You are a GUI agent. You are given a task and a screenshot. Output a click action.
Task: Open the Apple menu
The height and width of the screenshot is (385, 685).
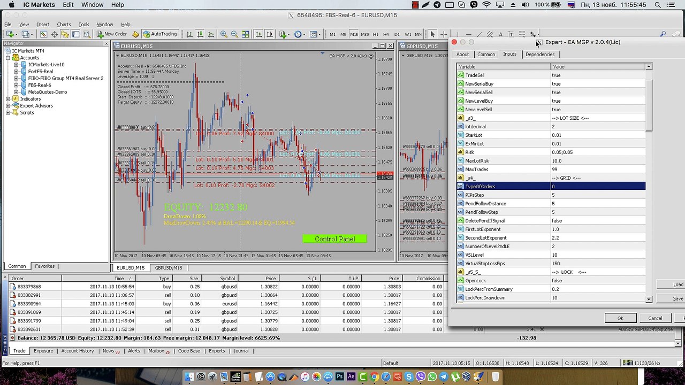11,5
